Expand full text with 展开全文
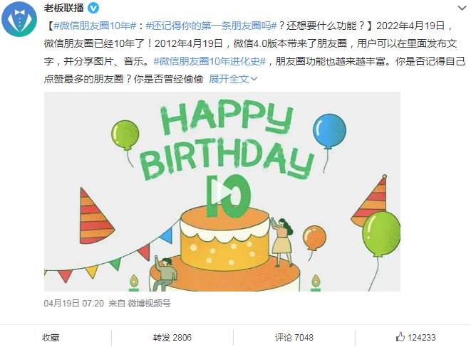The width and height of the screenshot is (471, 347). [x=229, y=79]
